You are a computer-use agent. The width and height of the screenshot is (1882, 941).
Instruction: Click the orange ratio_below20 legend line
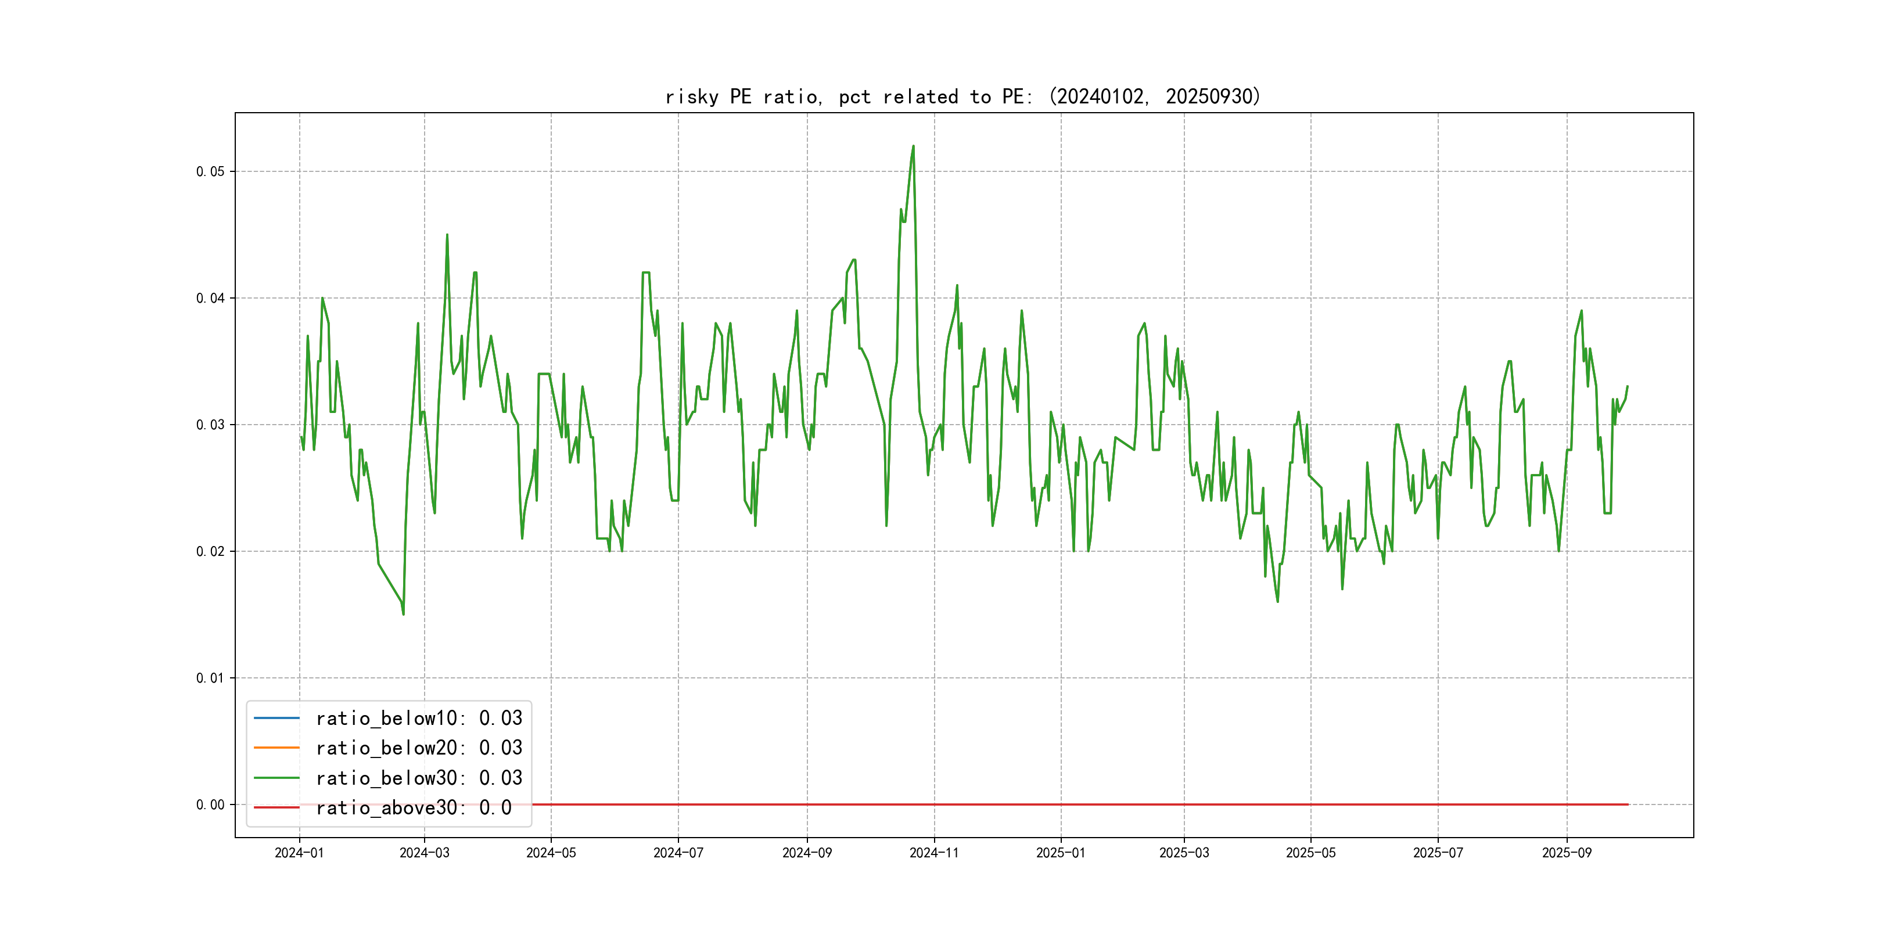(x=276, y=748)
